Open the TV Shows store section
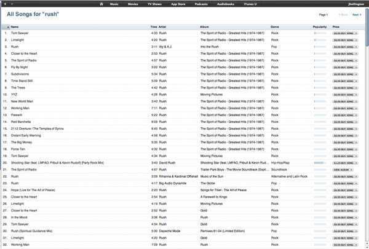 click(x=154, y=4)
